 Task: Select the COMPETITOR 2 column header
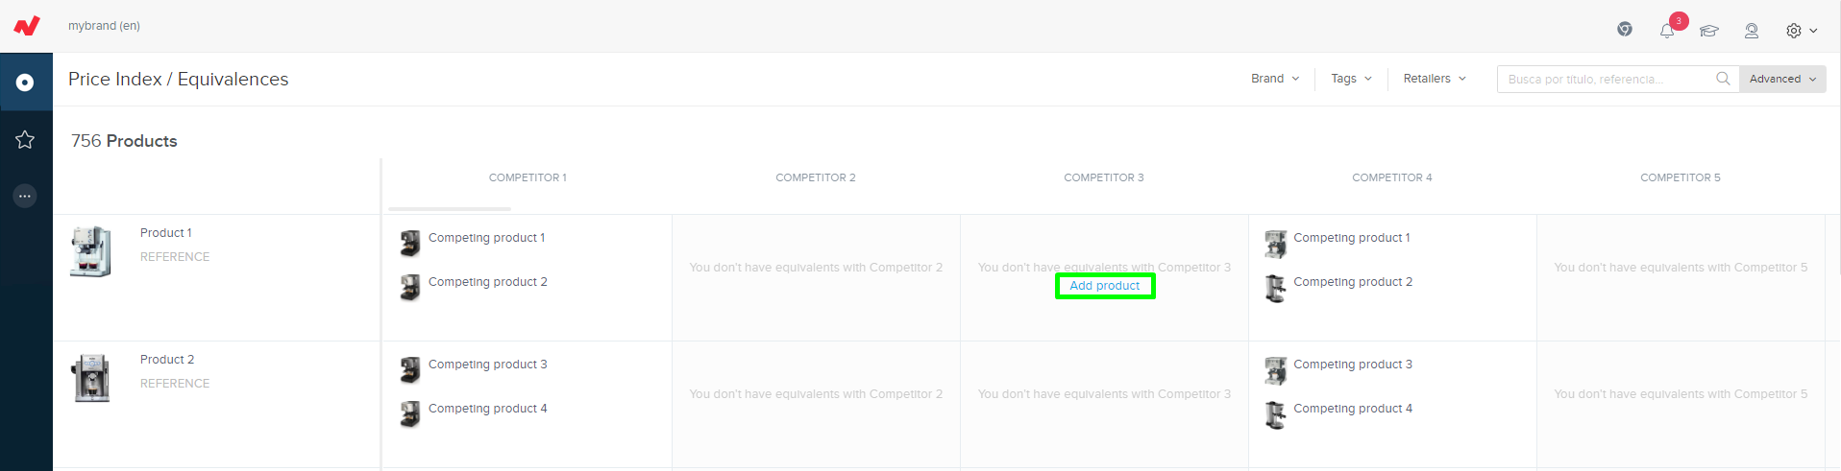tap(816, 177)
